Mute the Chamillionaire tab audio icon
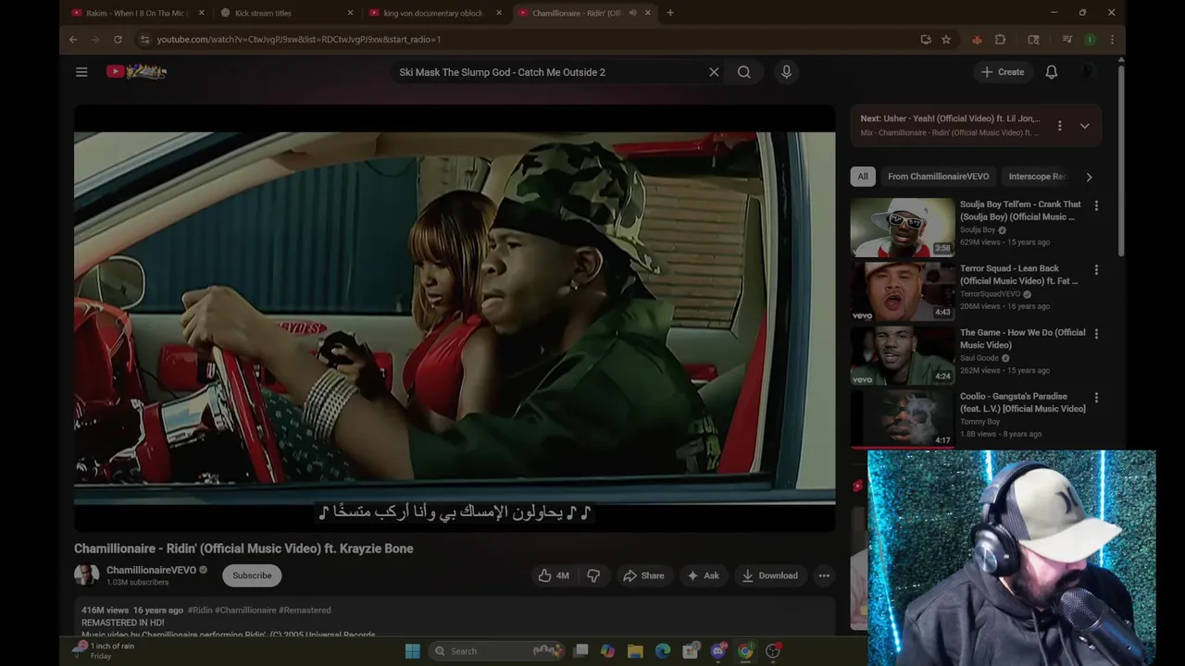Screen dimensions: 1185x666 633,13
